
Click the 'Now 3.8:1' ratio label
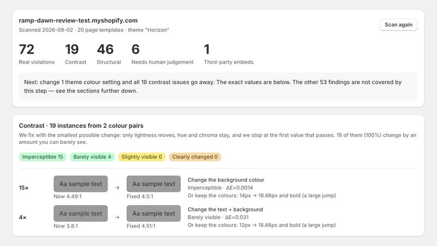[66, 226]
